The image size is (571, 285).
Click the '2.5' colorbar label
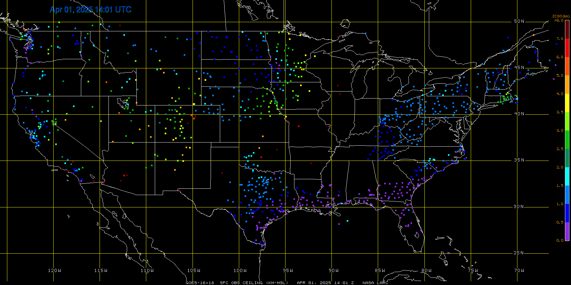560,149
